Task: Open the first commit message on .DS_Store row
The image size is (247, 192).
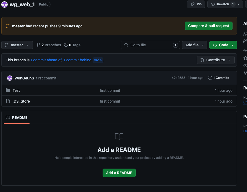Action: coord(110,101)
